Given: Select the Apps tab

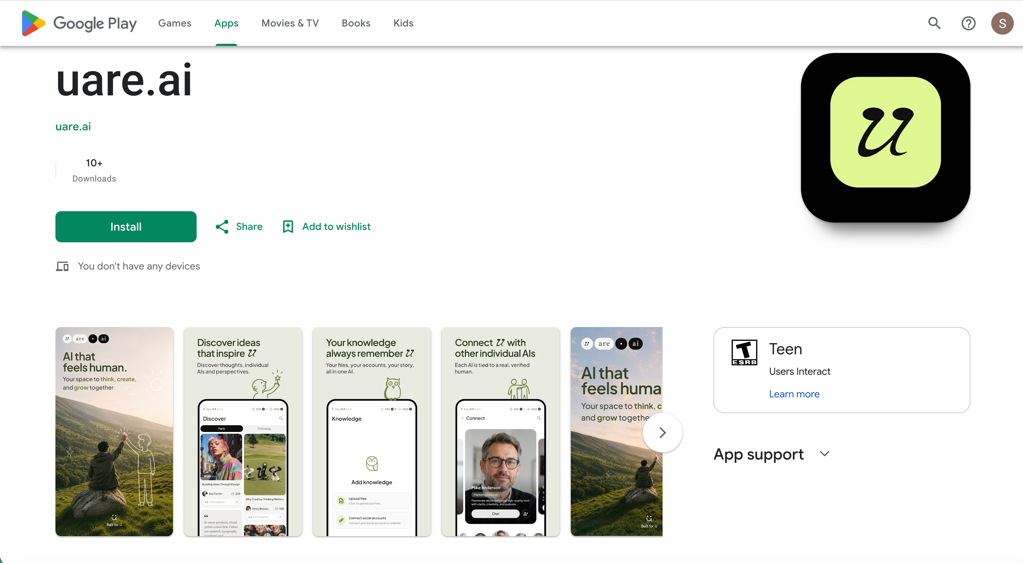Looking at the screenshot, I should click(226, 23).
